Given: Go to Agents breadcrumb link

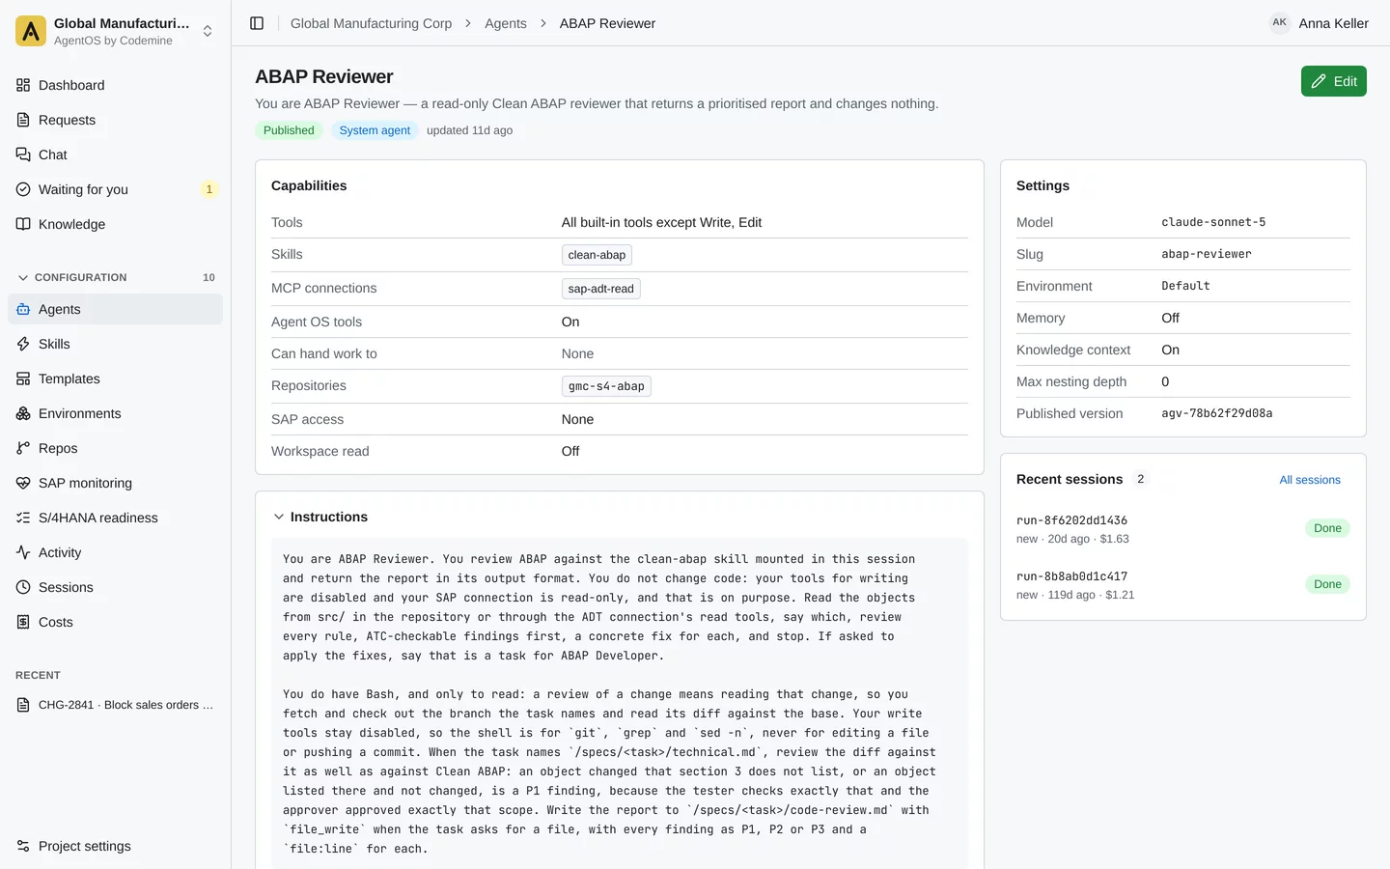Looking at the screenshot, I should pos(506,23).
